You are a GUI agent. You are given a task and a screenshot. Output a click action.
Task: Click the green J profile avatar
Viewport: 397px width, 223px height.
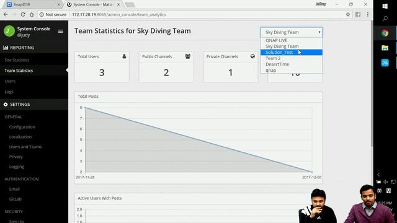click(9, 32)
